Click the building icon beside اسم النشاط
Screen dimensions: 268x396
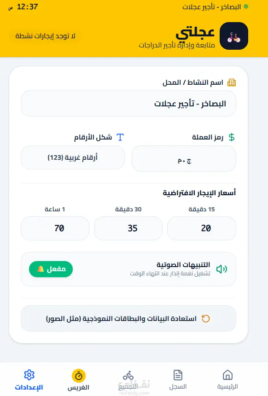231,82
